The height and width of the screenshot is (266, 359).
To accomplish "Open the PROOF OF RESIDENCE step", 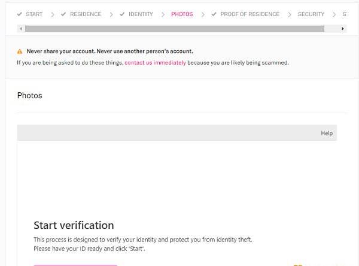I will (250, 14).
